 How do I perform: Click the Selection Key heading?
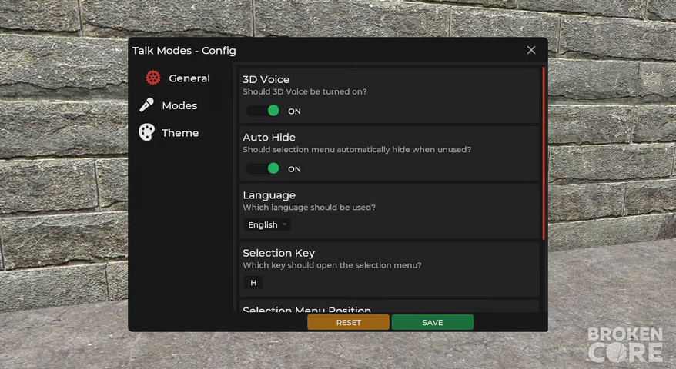pos(279,253)
